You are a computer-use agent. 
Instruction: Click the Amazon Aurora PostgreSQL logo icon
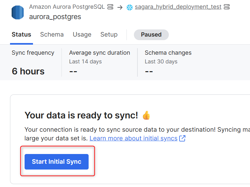pyautogui.click(x=18, y=12)
